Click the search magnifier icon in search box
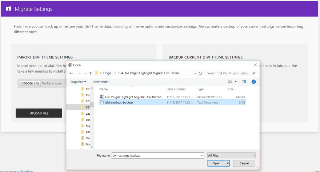The image size is (320, 172). pos(253,73)
